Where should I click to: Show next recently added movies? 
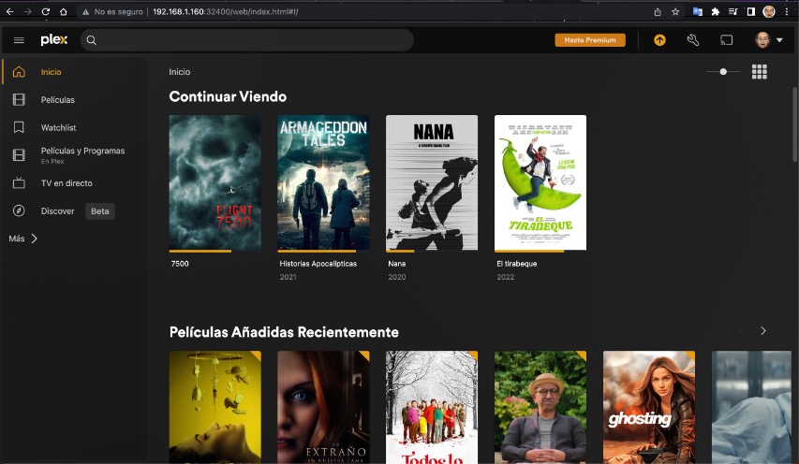click(x=762, y=331)
